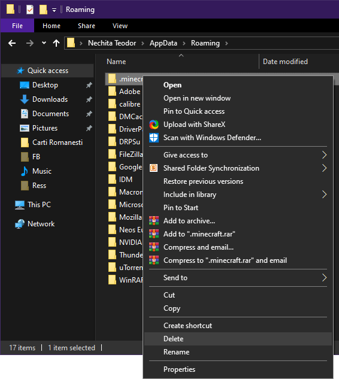Viewport: 339px width, 379px height.
Task: Expand the Give access to submenu
Action: click(x=325, y=155)
